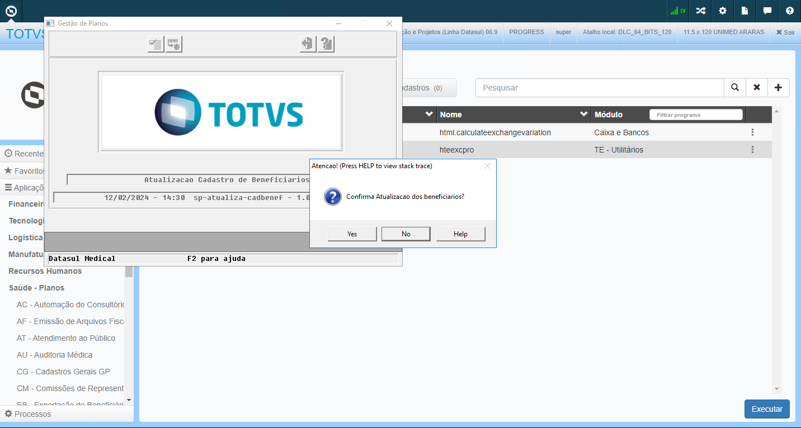Select AF - Emissão de Arquivos Fiscais module

pos(70,321)
